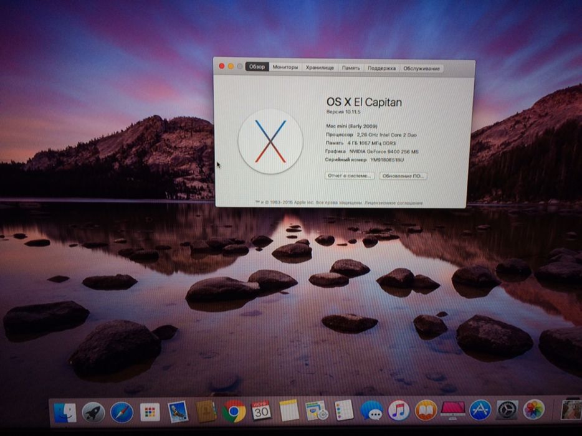The image size is (582, 436).
Task: Close the About This Mac window
Action: click(221, 66)
